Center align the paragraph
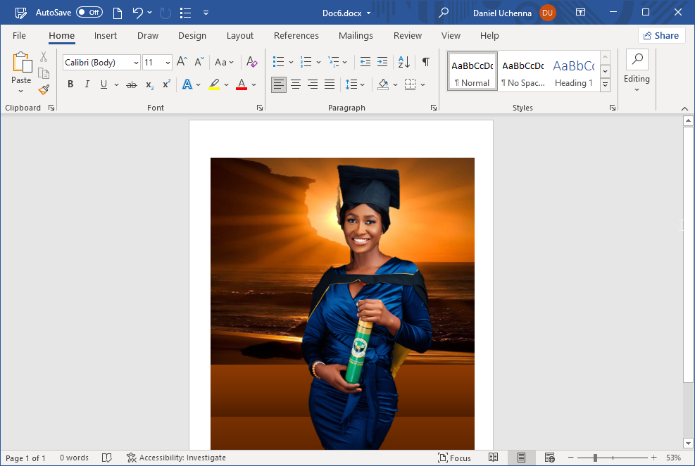This screenshot has height=466, width=695. [x=296, y=84]
